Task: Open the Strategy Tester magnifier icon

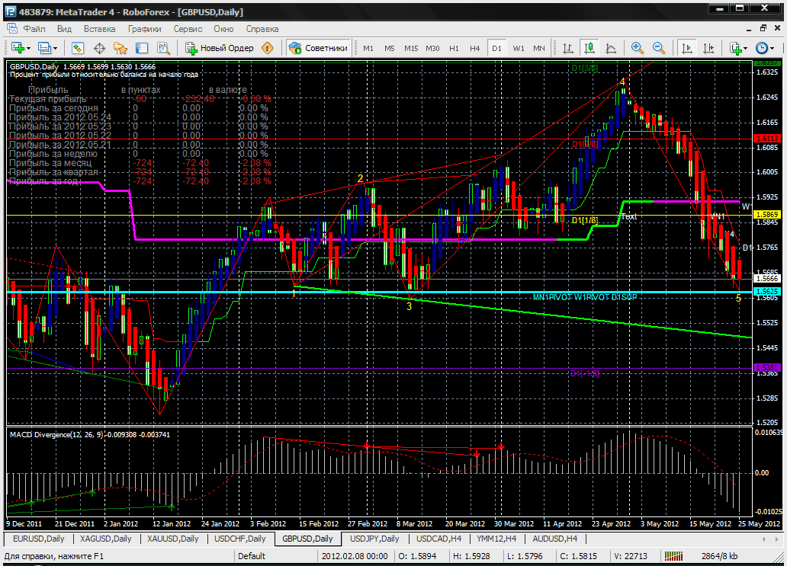Action: (x=164, y=48)
